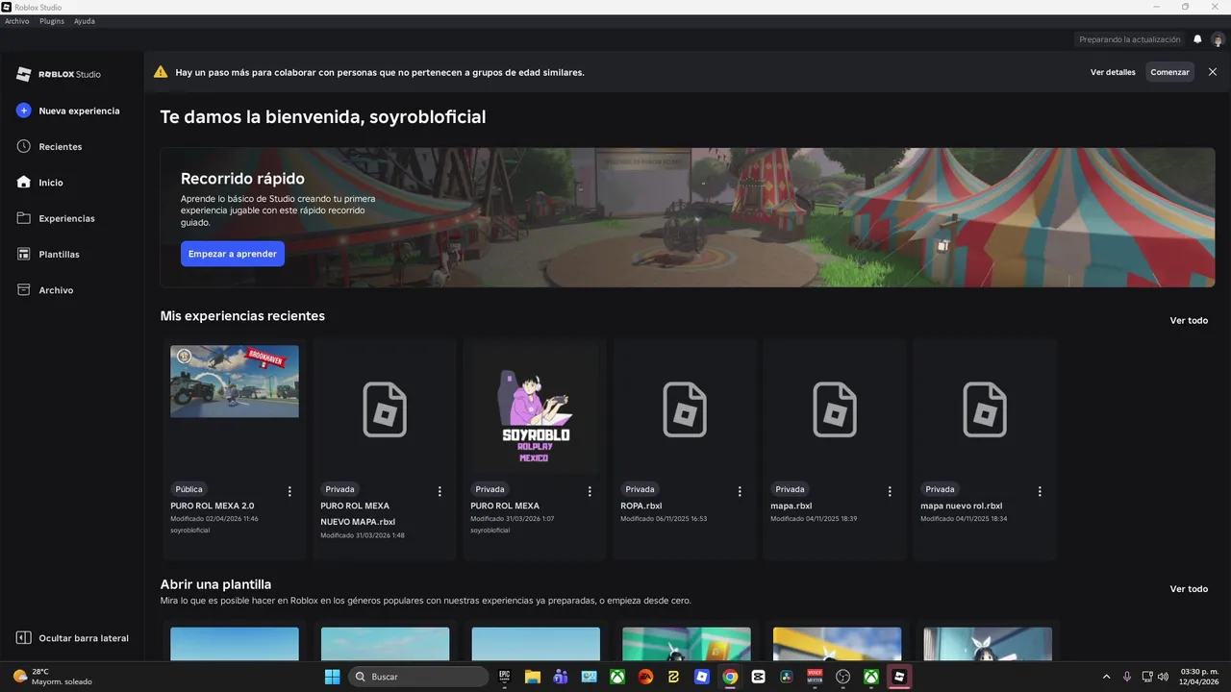Open Google Chrome from taskbar
Image resolution: width=1231 pixels, height=692 pixels.
click(730, 677)
